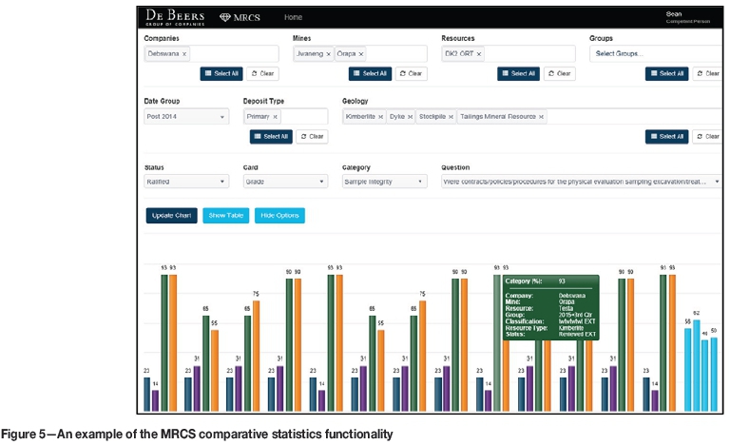Click Select All under Companies
This screenshot has width=730, height=445.
pyautogui.click(x=221, y=74)
